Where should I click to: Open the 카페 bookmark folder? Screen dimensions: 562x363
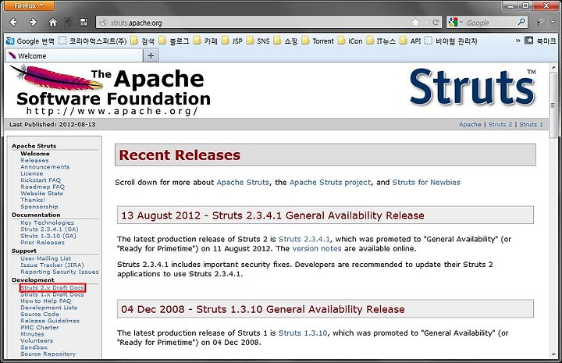coord(205,41)
